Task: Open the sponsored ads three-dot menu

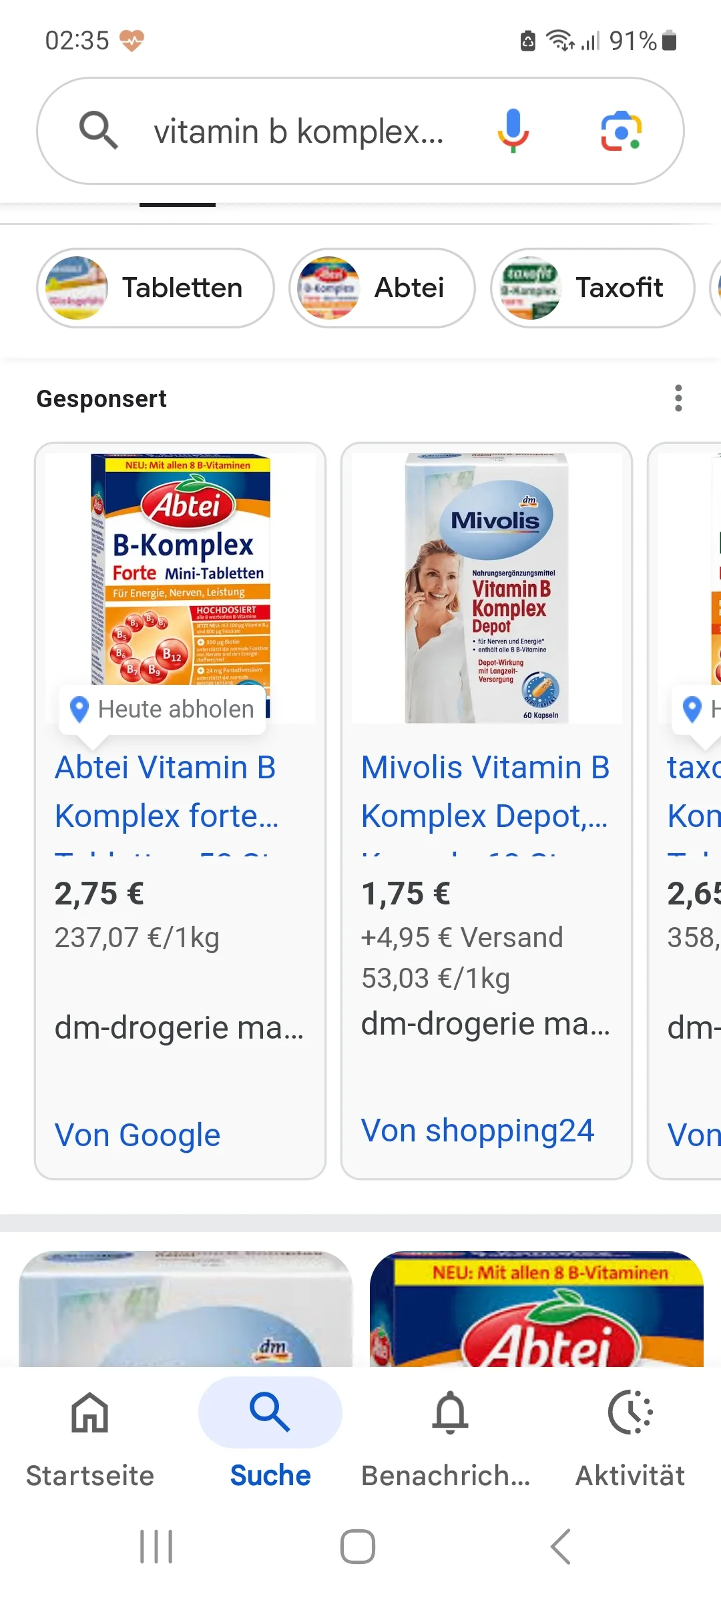Action: [678, 398]
